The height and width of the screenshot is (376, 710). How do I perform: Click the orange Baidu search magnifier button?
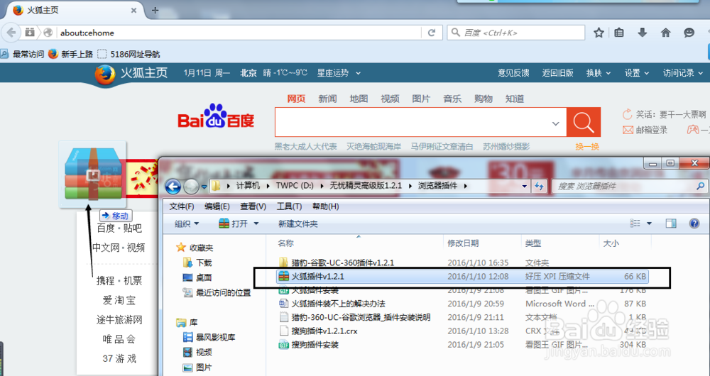[583, 122]
